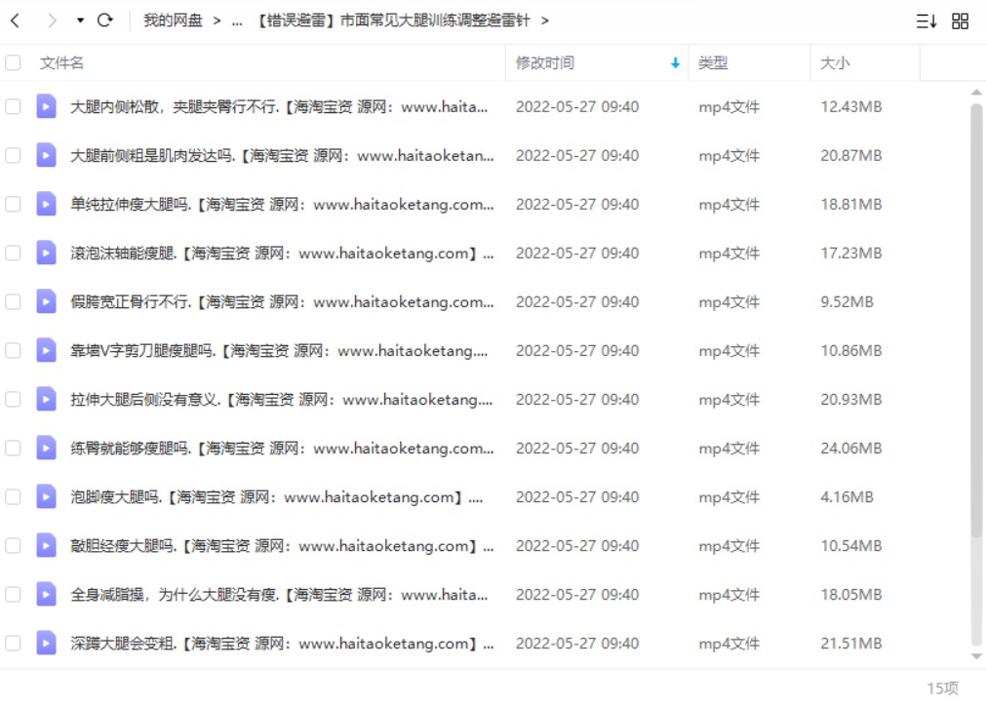Open the sort order options icon
This screenshot has width=986, height=706.
(926, 21)
